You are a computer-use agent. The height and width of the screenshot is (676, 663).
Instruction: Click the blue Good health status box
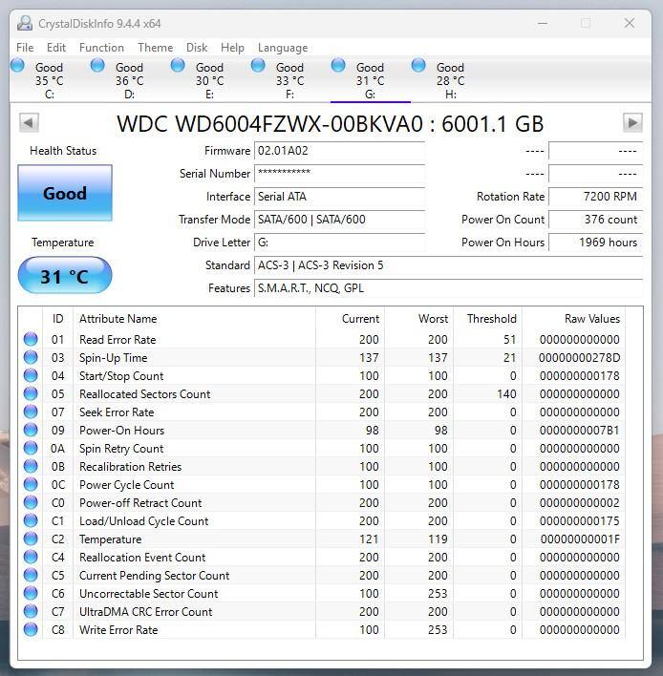65,194
